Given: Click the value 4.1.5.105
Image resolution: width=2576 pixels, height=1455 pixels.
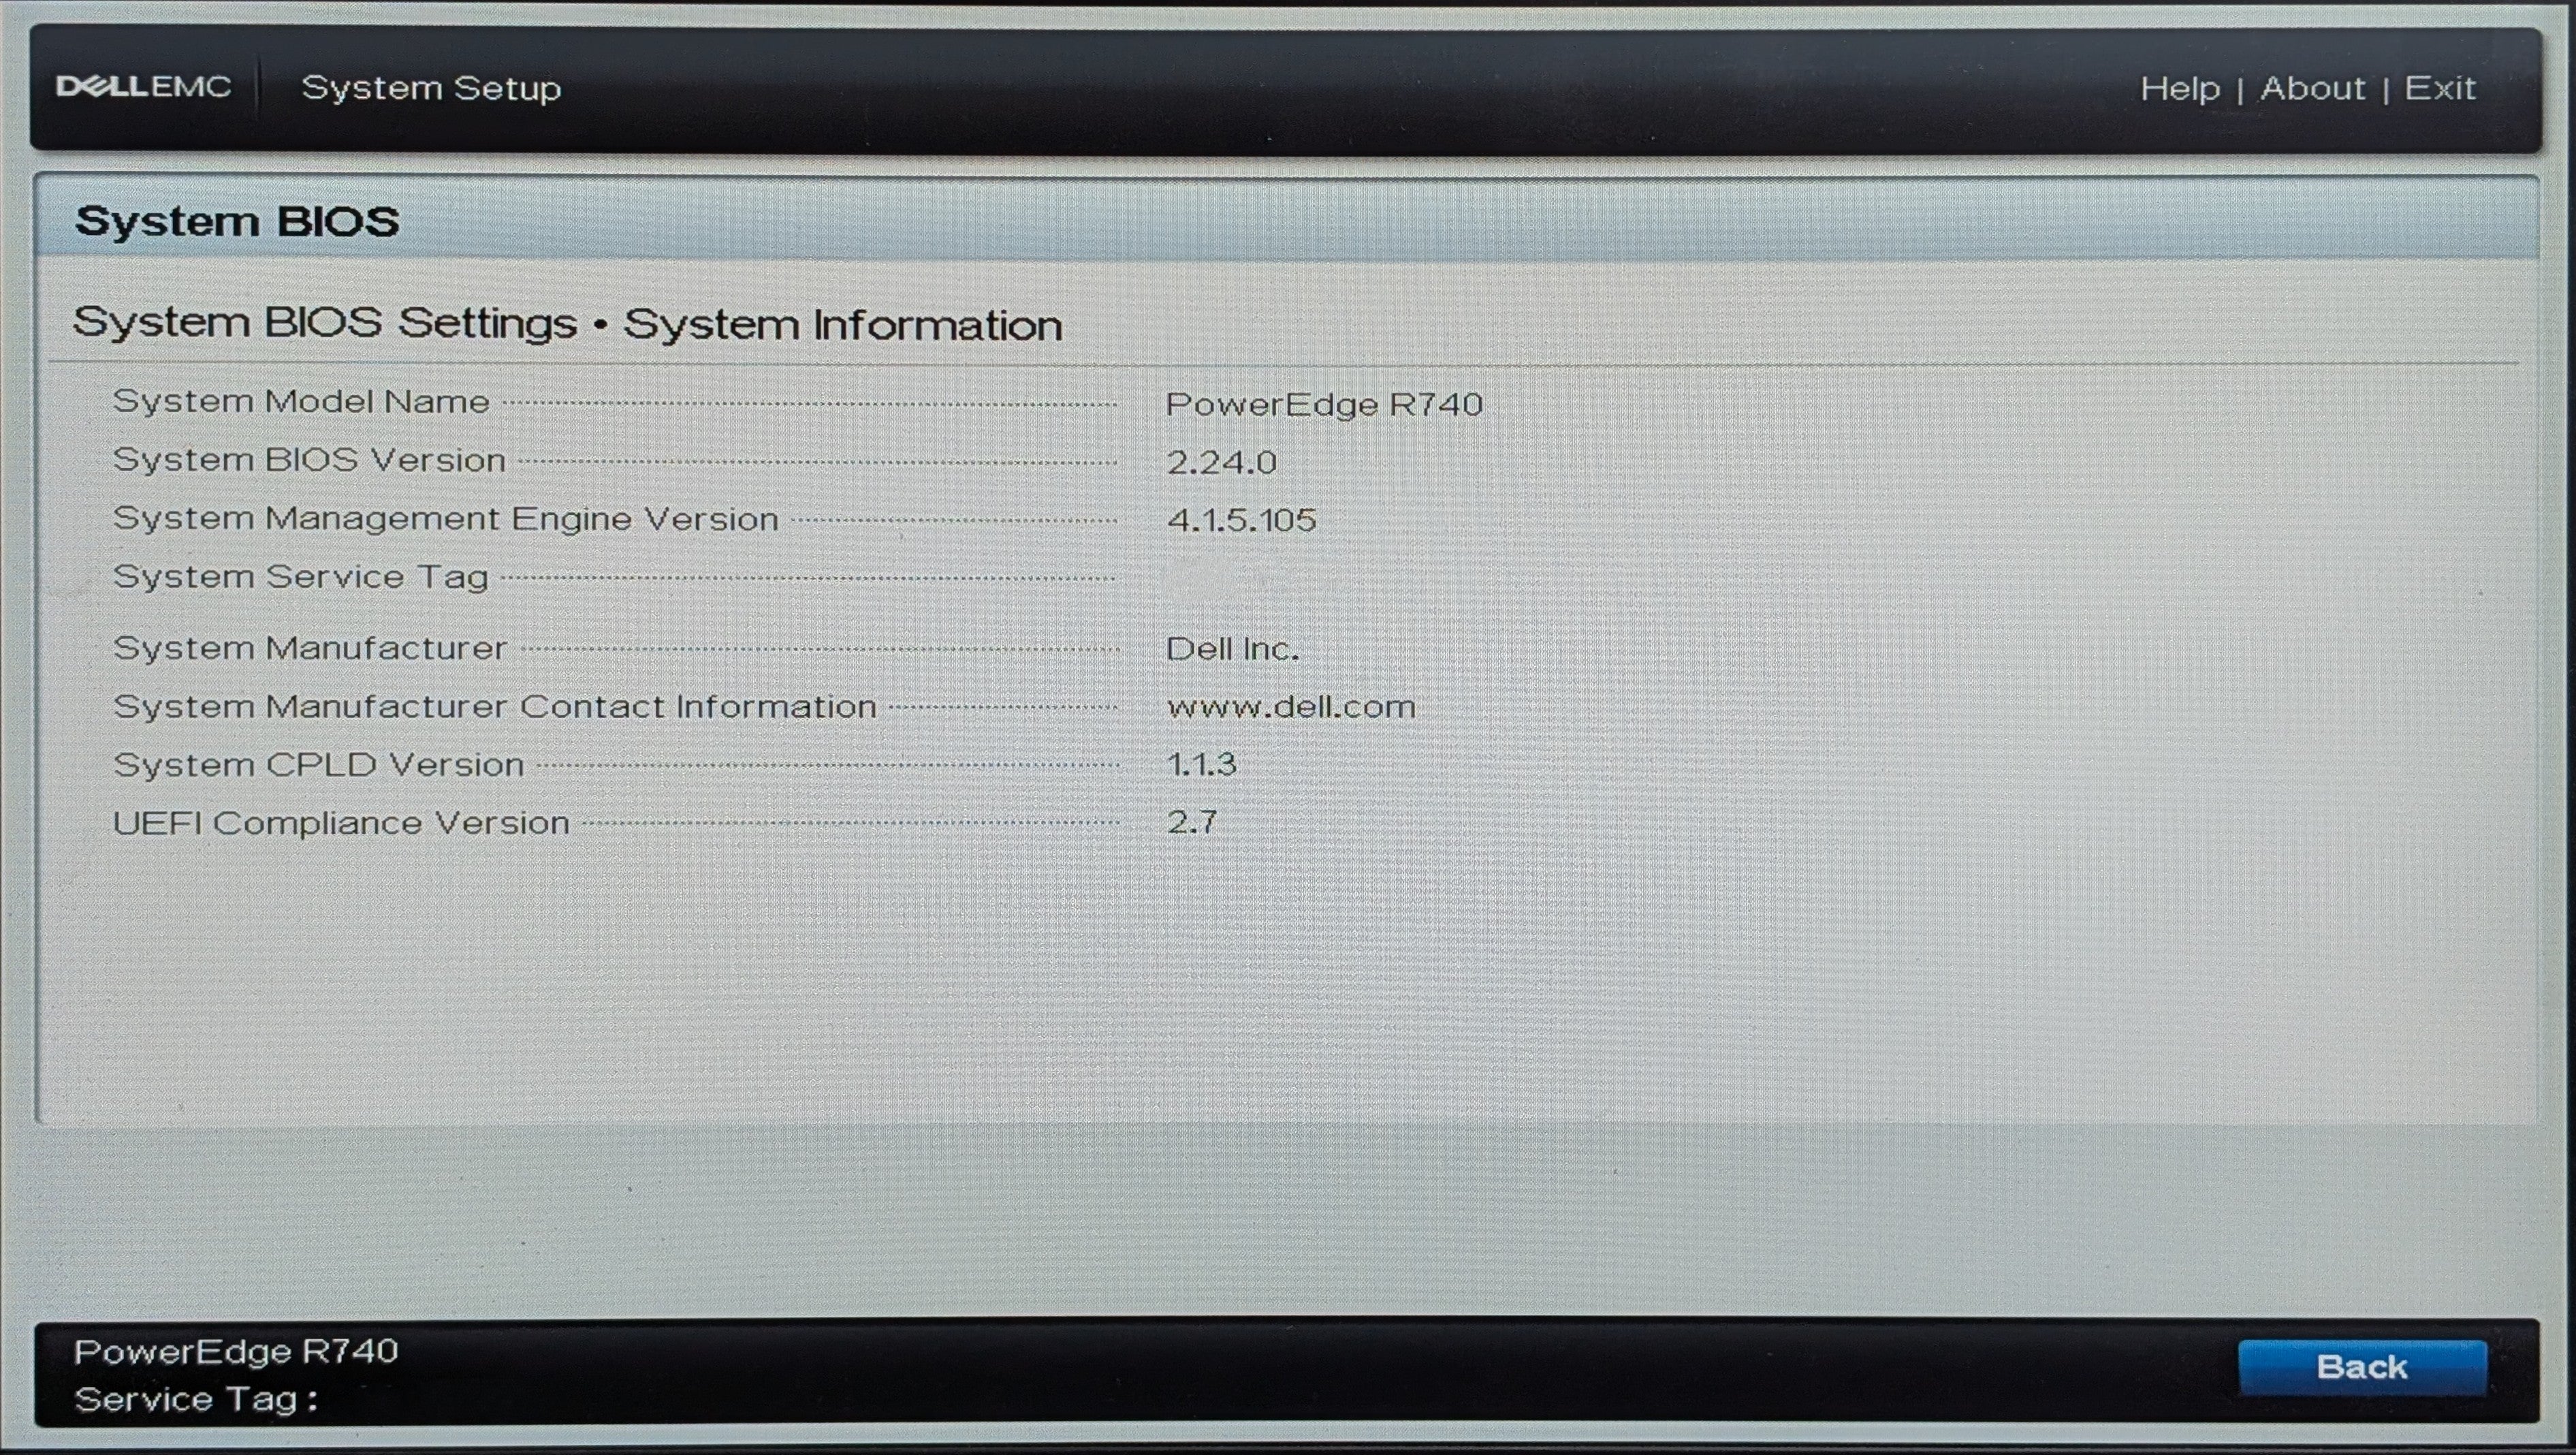Looking at the screenshot, I should point(1241,520).
